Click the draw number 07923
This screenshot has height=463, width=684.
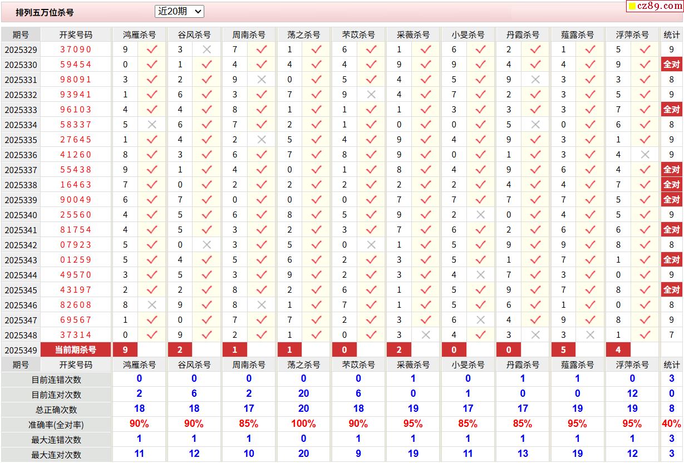76,245
